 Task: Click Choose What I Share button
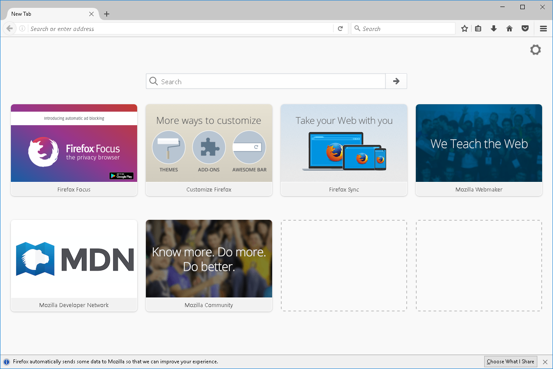coord(510,362)
